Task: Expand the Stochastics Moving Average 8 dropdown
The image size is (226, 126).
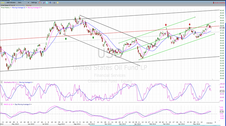Action: pos(32,82)
